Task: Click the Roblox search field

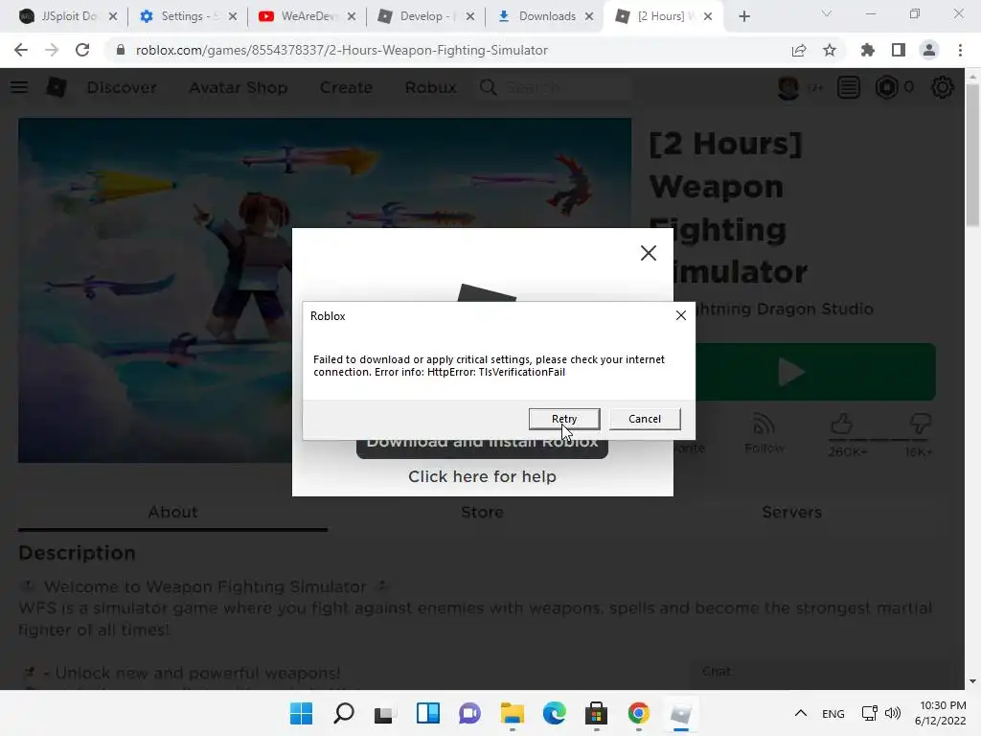Action: tap(555, 87)
